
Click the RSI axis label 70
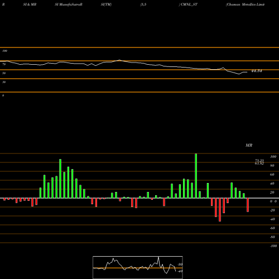tap(4, 64)
